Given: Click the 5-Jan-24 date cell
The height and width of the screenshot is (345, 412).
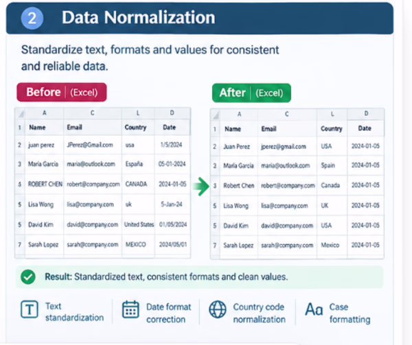Looking at the screenshot, I should click(172, 204).
